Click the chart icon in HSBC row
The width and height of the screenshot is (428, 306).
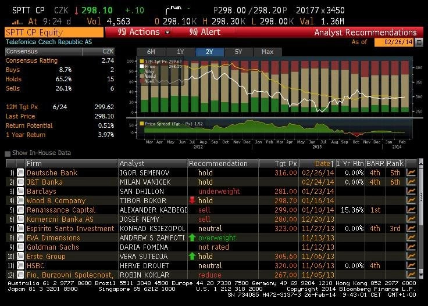pyautogui.click(x=411, y=265)
